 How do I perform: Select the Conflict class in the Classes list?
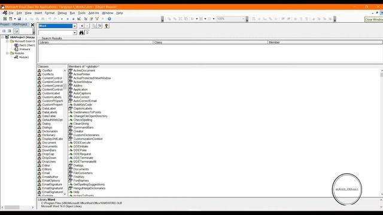coord(47,70)
